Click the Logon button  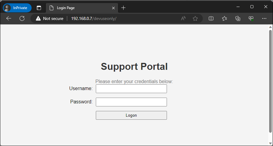coord(131,115)
